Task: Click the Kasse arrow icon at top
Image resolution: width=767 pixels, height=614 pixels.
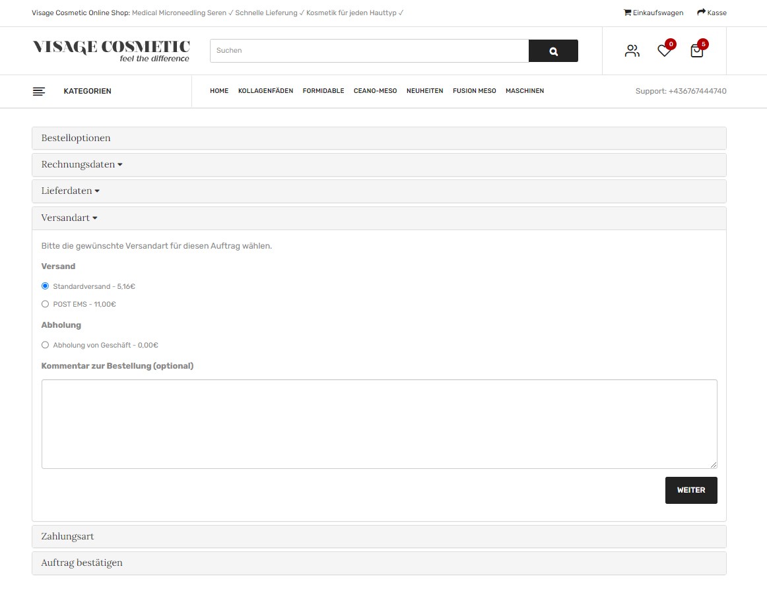Action: tap(701, 13)
